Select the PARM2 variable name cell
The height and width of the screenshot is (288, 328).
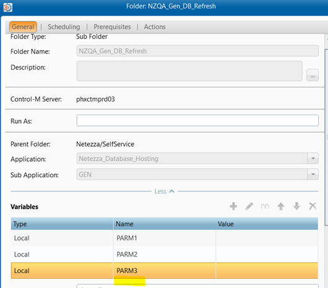pos(165,255)
